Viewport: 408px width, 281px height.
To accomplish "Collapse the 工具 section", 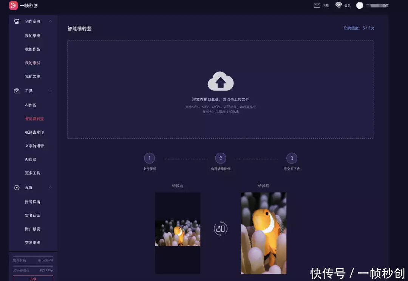I will tap(50, 91).
